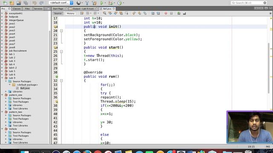Collapse the Lab 9 project node

pos(2,78)
